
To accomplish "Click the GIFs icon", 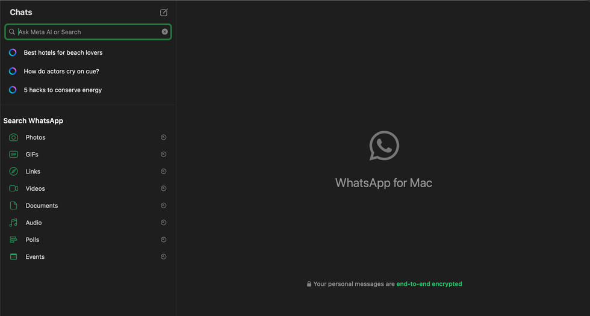I will coord(13,154).
